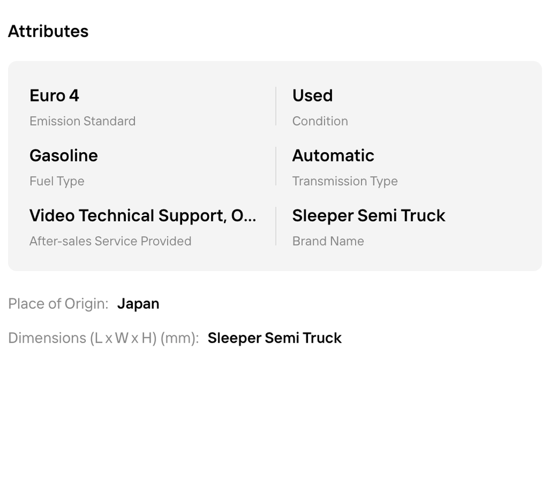Click the Fuel Type label

pyautogui.click(x=57, y=181)
